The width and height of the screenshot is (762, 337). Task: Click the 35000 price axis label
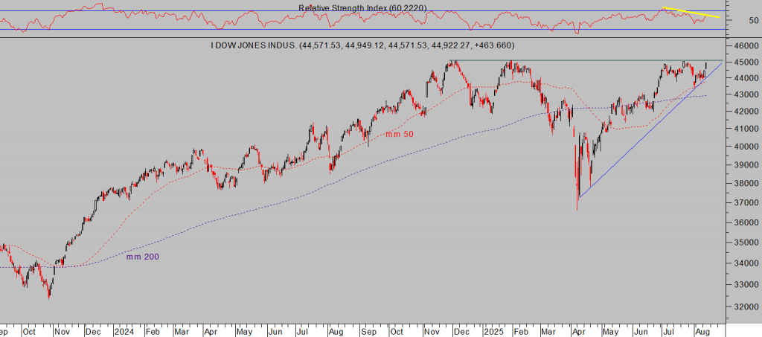(746, 243)
